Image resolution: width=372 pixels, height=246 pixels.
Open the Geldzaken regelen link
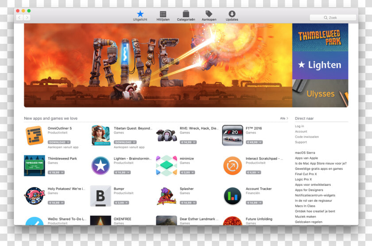pos(309,222)
